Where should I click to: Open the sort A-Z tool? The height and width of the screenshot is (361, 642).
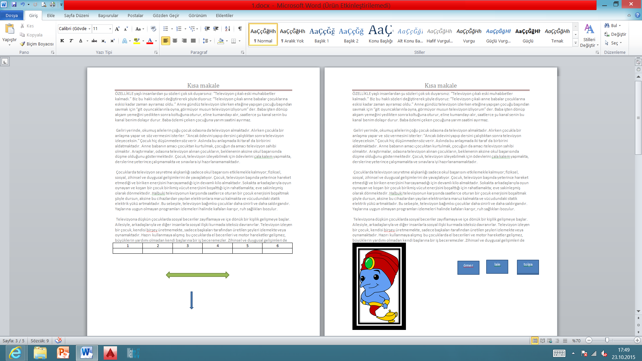pyautogui.click(x=228, y=29)
